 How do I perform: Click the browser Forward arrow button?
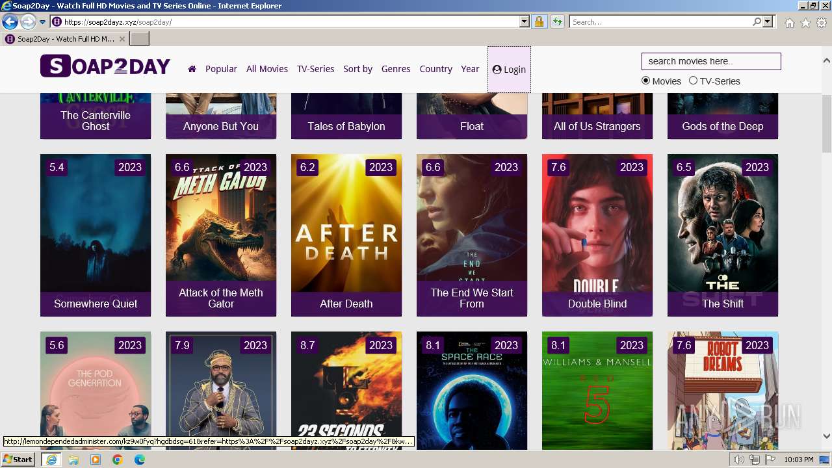pyautogui.click(x=28, y=22)
